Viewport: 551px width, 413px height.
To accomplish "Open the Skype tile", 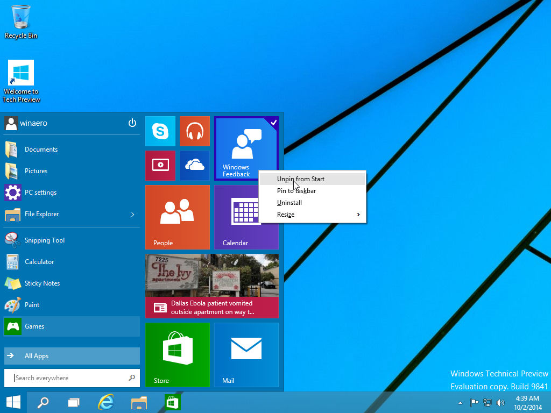I will tap(160, 131).
